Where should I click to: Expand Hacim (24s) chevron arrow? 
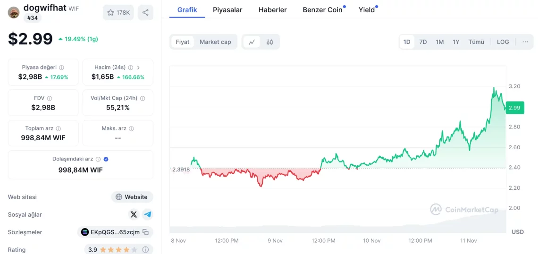pos(138,68)
